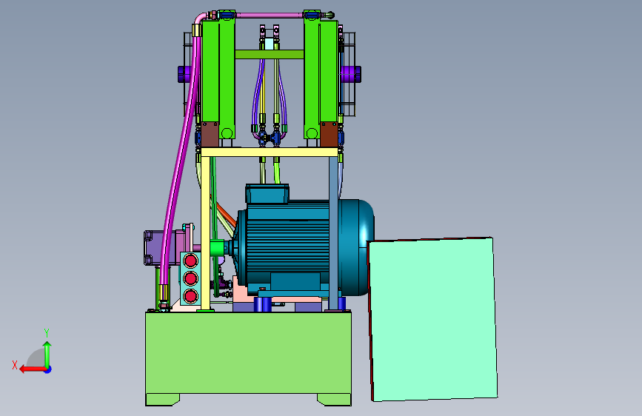
Task: Click the blue Z axis dot on triad
Action: pos(48,369)
